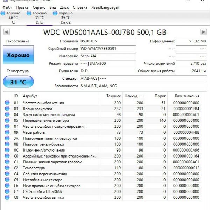Viewport: 210px width, 210px height.
Task: Click status icon for Частота ошибок записи
Action: [x=7, y=197]
